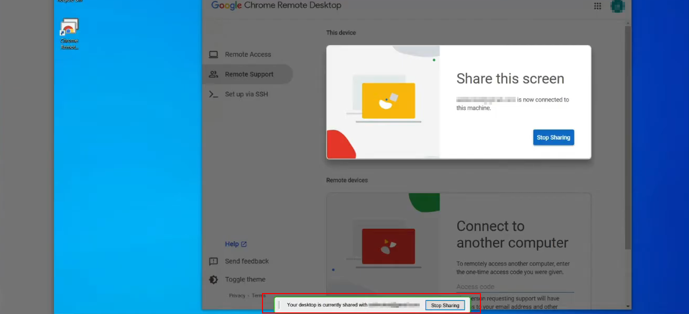
Task: Click the Remote devices section label
Action: point(347,180)
